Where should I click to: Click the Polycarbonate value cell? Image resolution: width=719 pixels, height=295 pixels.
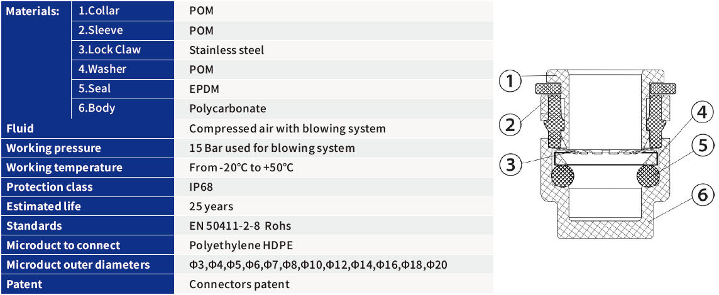(x=228, y=109)
